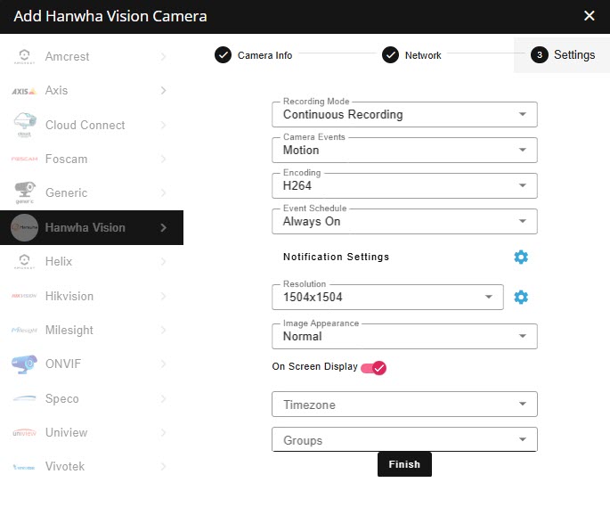
Task: Click the Amcrest brand logo icon
Action: [x=24, y=57]
